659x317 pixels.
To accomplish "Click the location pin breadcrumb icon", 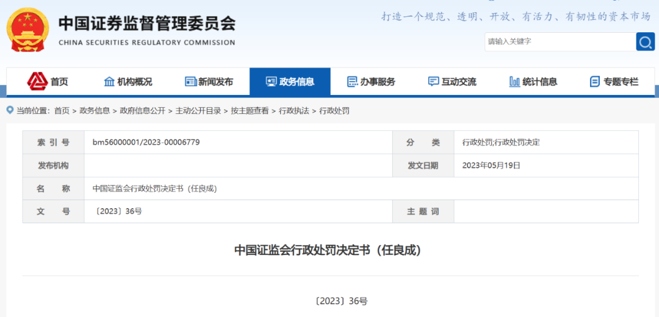I will pyautogui.click(x=10, y=110).
